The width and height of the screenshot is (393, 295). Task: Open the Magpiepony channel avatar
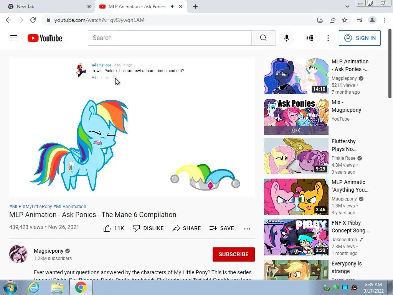pyautogui.click(x=18, y=254)
